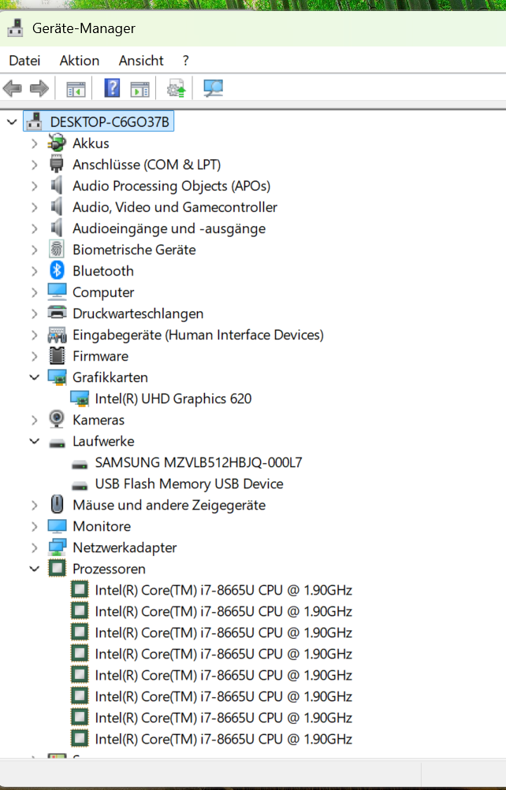Screen dimensions: 506x790
Task: Click the update driver toolbar icon
Action: coord(176,89)
